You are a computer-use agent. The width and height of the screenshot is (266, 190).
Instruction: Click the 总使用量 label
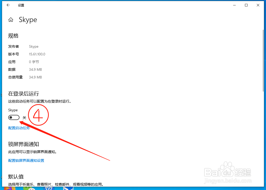click(15, 77)
